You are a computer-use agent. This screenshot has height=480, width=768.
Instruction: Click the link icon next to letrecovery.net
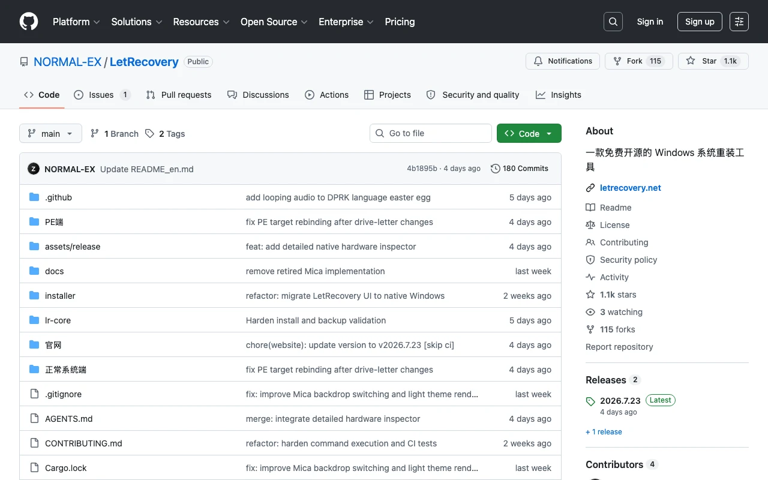click(590, 188)
